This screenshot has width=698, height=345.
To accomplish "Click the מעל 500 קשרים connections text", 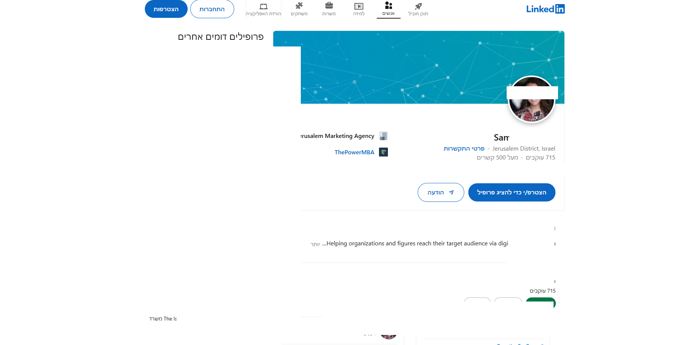I will pos(497,158).
